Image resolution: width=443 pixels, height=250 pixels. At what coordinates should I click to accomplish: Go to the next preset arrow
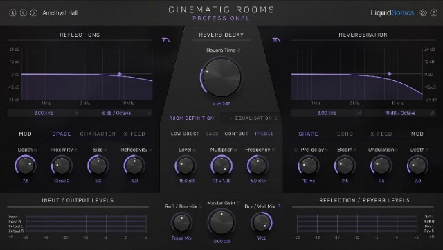click(x=34, y=12)
